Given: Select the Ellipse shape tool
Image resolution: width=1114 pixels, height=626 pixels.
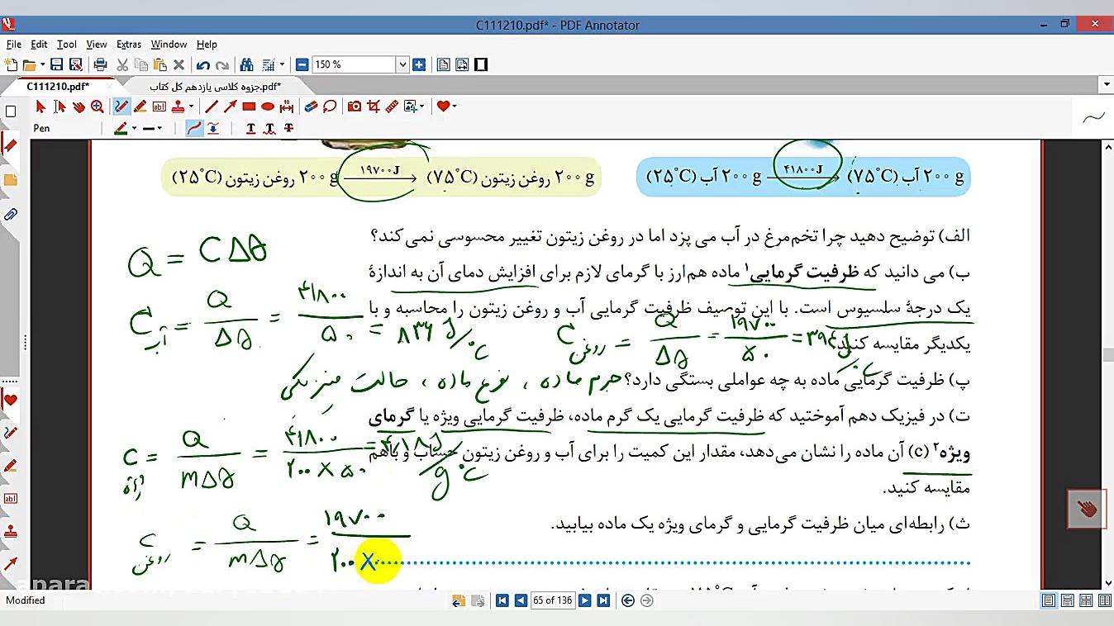Looking at the screenshot, I should pos(268,107).
